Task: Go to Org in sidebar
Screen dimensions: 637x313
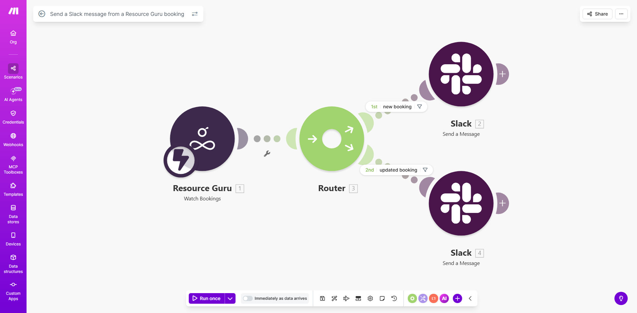Action: click(x=13, y=37)
